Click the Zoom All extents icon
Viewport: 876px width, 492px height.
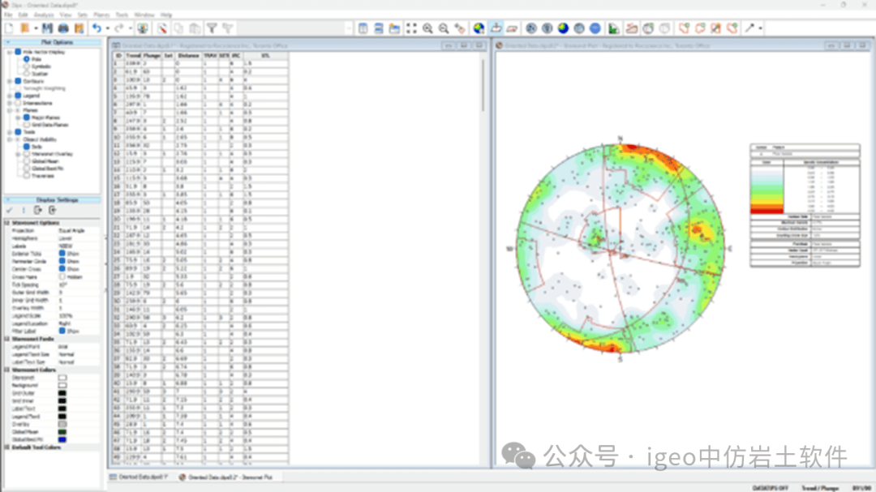click(x=411, y=28)
